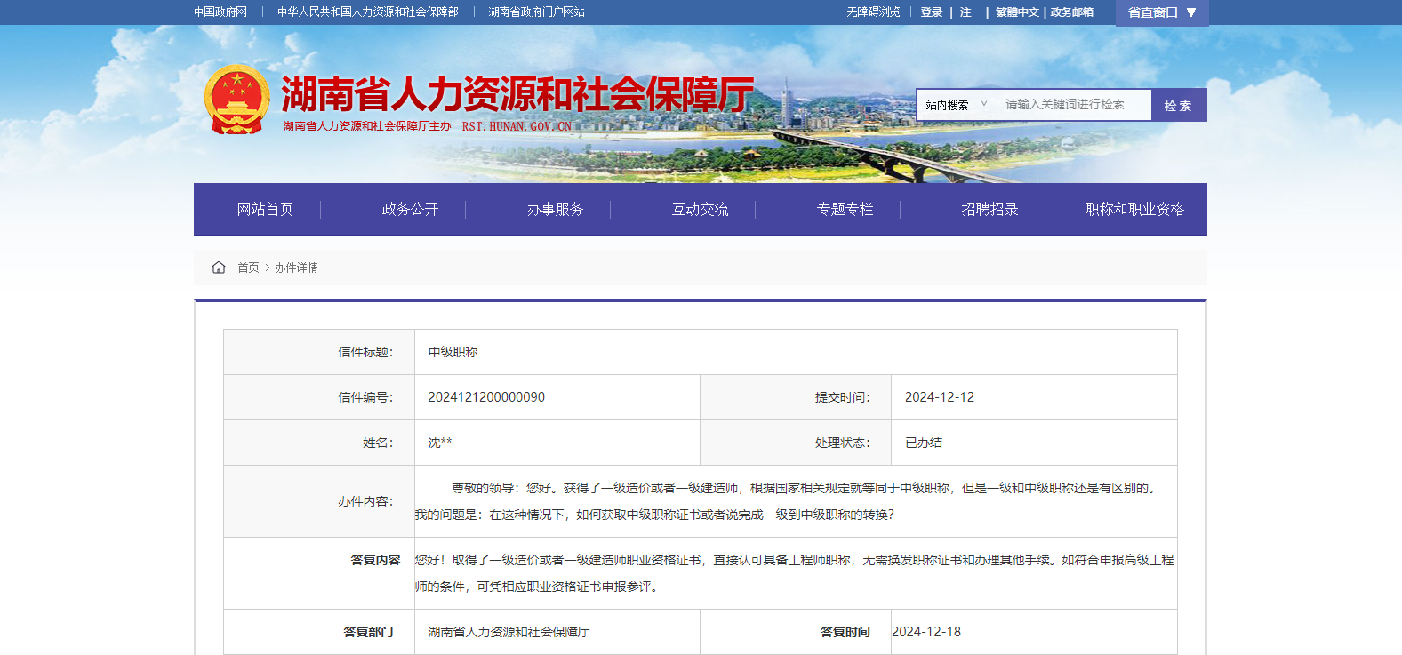Visit the 湖南省政府门户网站 link
The height and width of the screenshot is (655, 1402).
tap(536, 12)
